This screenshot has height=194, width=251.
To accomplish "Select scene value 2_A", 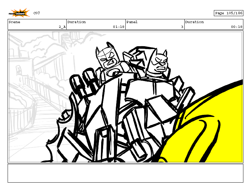I will pyautogui.click(x=62, y=27).
